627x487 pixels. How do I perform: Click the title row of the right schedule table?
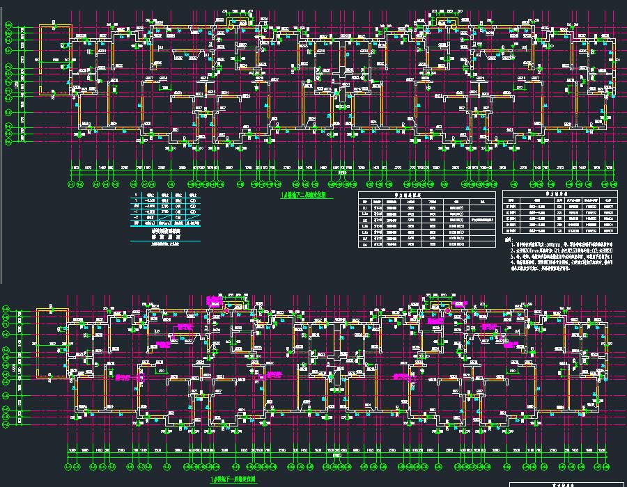(x=559, y=195)
